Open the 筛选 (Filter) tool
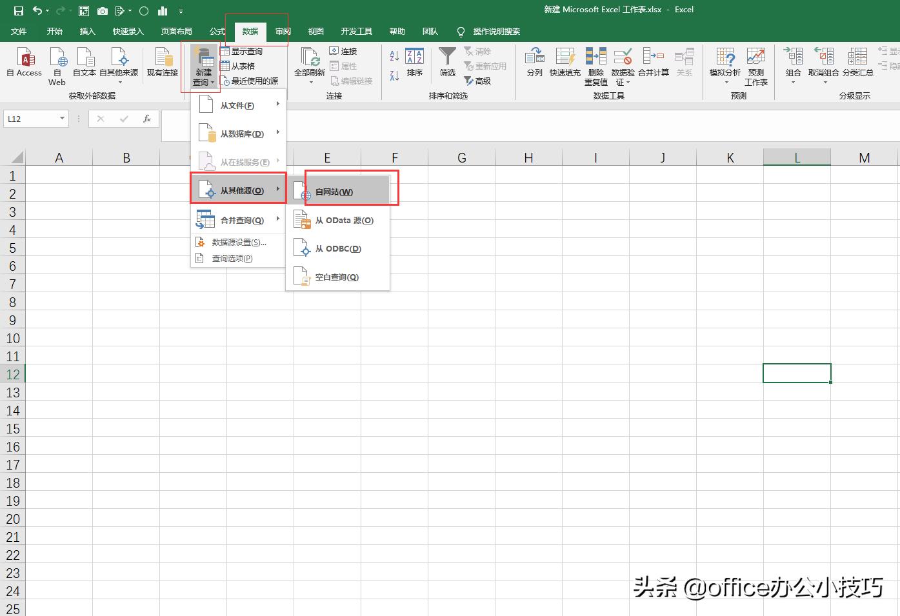The image size is (900, 616). pos(446,65)
